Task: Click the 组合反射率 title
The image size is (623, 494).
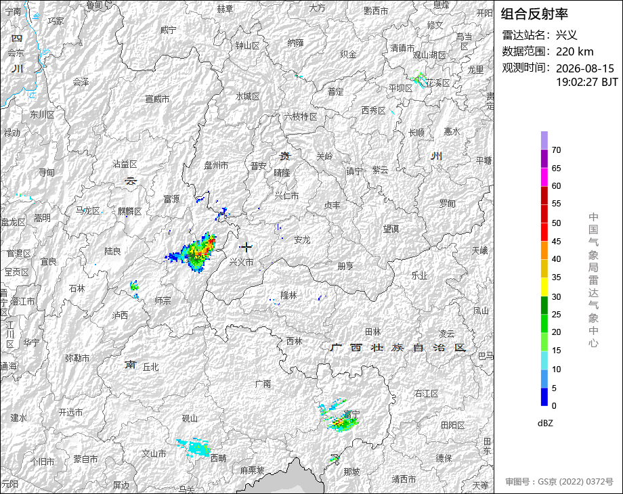Action: [x=534, y=14]
